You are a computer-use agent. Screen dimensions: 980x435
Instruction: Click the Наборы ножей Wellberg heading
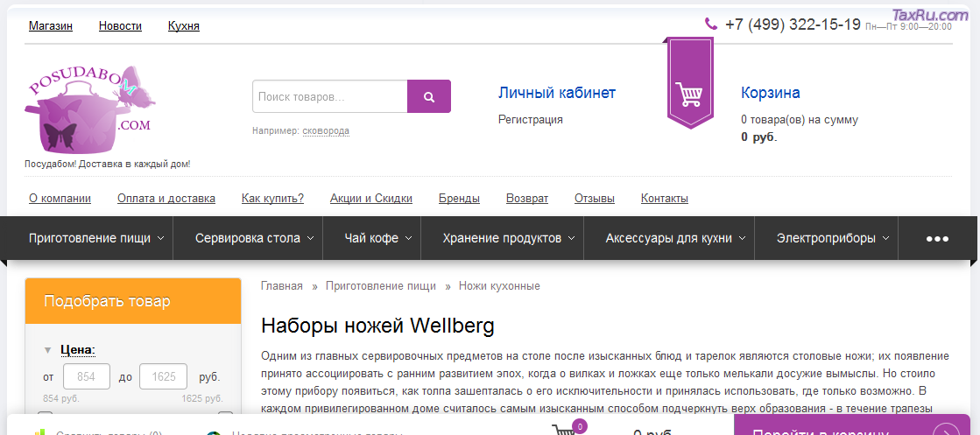(x=377, y=325)
